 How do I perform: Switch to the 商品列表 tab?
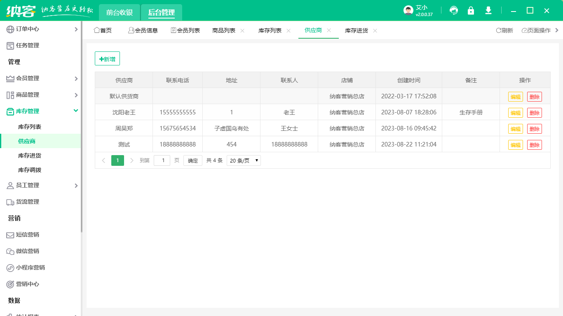click(x=223, y=30)
